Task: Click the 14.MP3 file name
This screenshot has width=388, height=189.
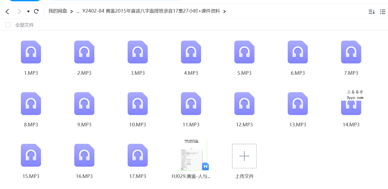Action: tap(351, 125)
